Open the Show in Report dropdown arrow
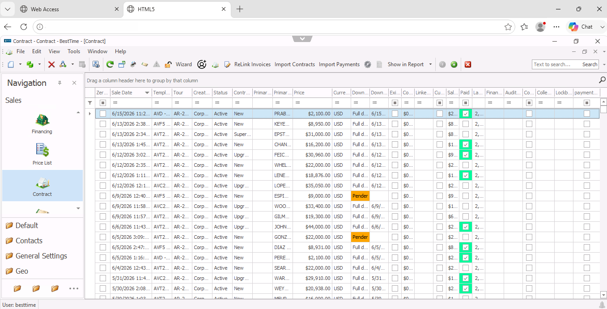Viewport: 607px width, 309px height. [x=431, y=64]
